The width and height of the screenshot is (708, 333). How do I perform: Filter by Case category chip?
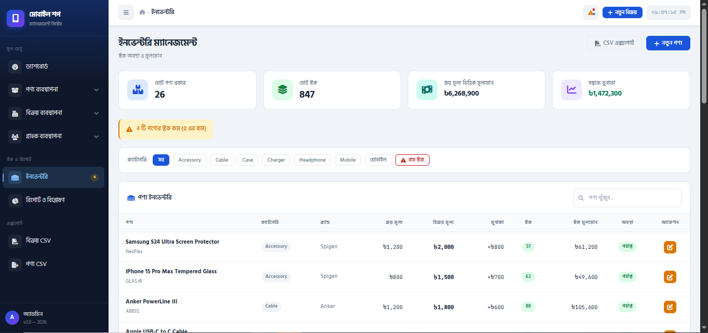click(x=248, y=160)
